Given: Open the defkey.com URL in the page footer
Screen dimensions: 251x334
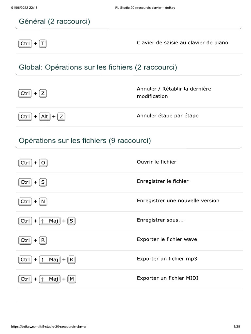Looking at the screenshot, I should pos(49,326).
